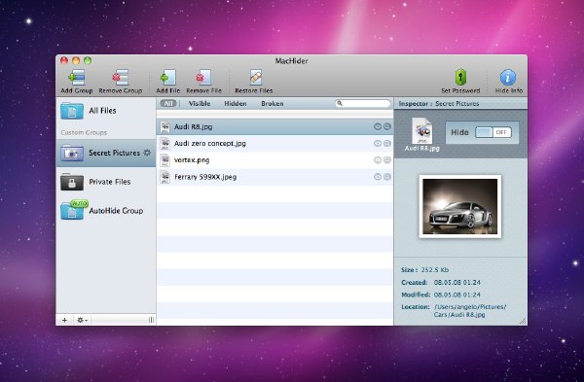Click Audi R8.jpg file icon in Inspector

pyautogui.click(x=422, y=130)
